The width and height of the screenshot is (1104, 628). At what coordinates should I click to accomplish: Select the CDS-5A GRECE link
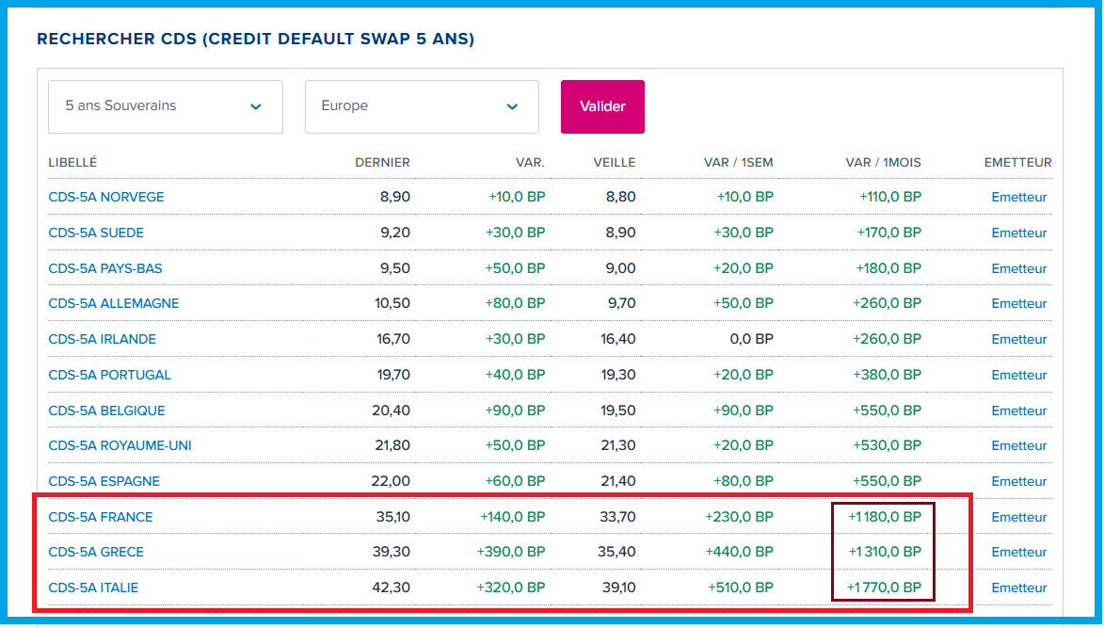pyautogui.click(x=96, y=552)
